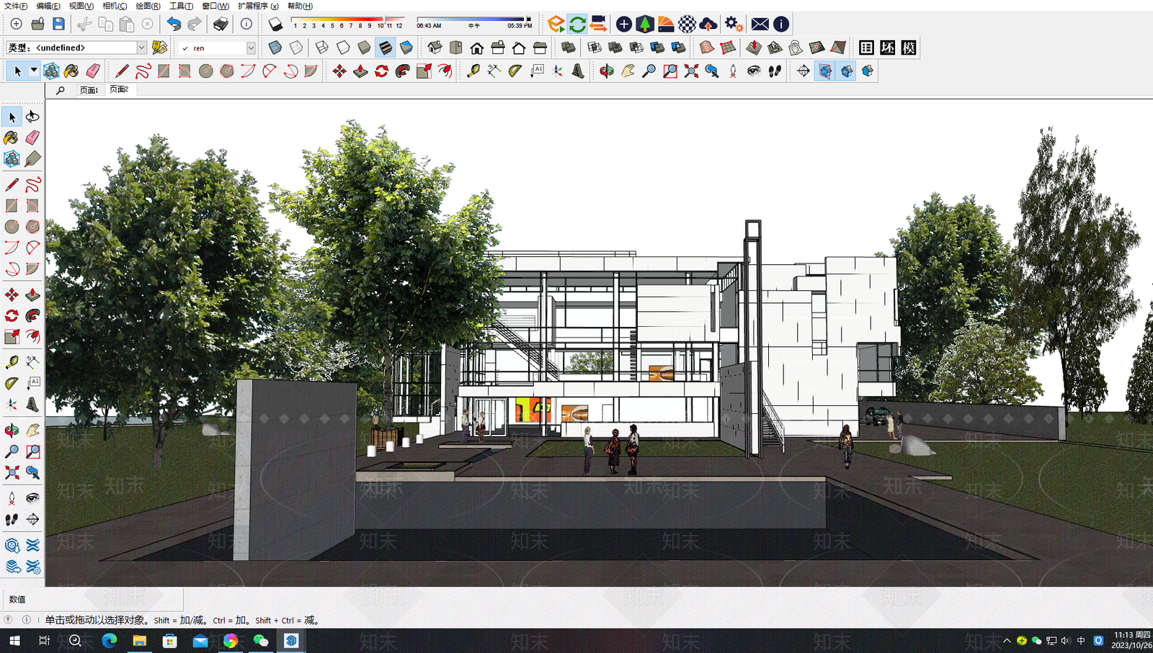Select the Paint Bucket tool in top toolbar
This screenshot has width=1153, height=653.
(71, 71)
